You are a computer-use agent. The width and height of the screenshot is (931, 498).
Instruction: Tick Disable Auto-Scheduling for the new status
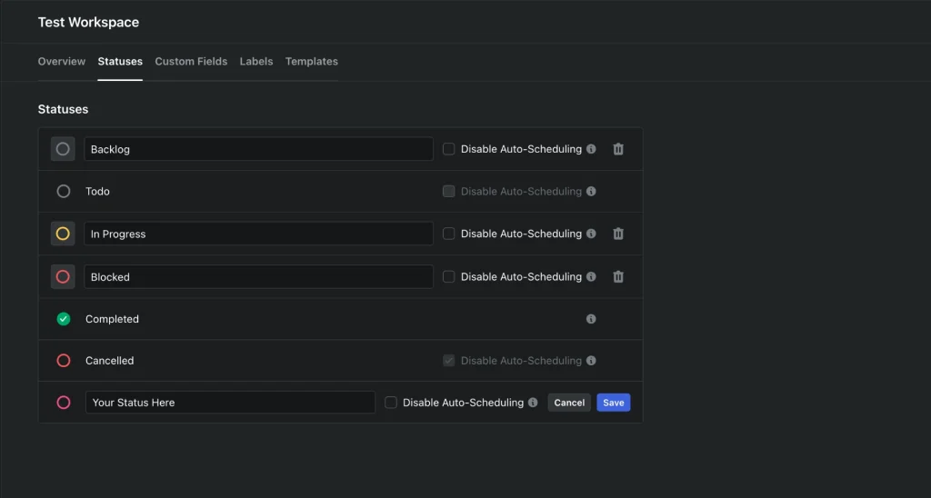point(391,403)
